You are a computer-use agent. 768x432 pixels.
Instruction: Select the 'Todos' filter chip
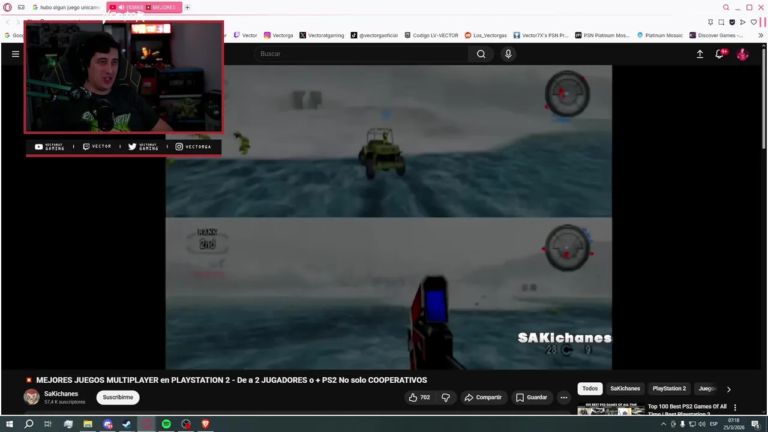[x=590, y=388]
